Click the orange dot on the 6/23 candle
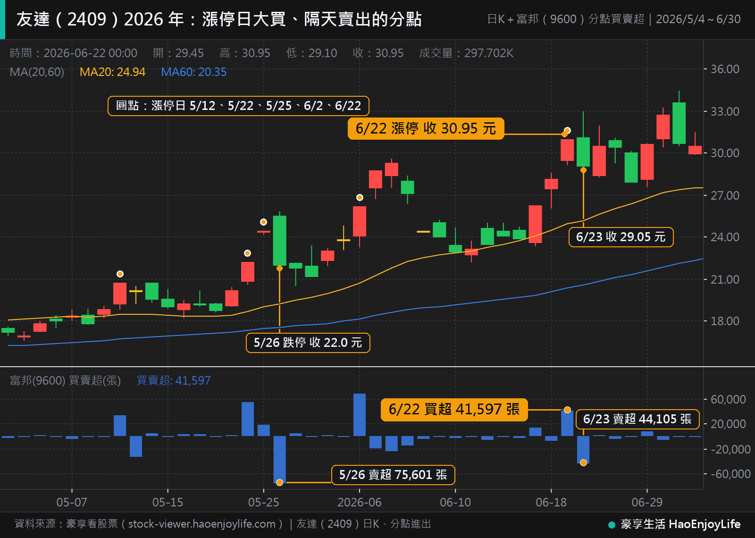The image size is (755, 538). (x=583, y=170)
